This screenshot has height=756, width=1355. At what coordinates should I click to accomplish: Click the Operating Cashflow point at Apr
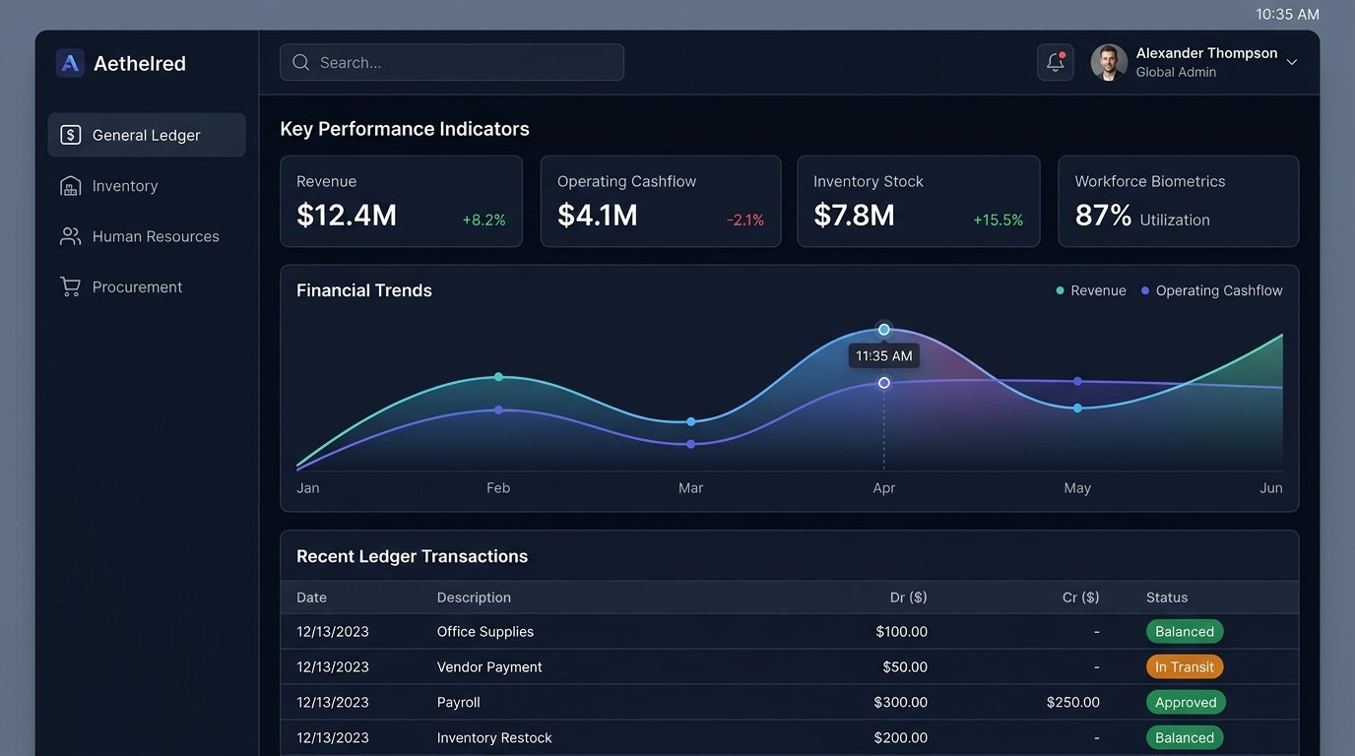click(x=884, y=383)
